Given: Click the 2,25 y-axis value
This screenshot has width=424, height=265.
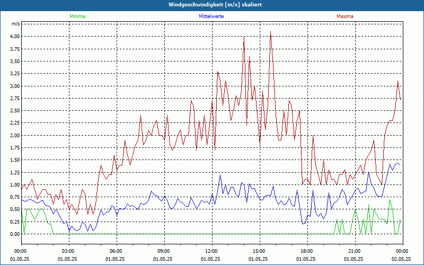Looking at the screenshot, I should tap(15, 123).
